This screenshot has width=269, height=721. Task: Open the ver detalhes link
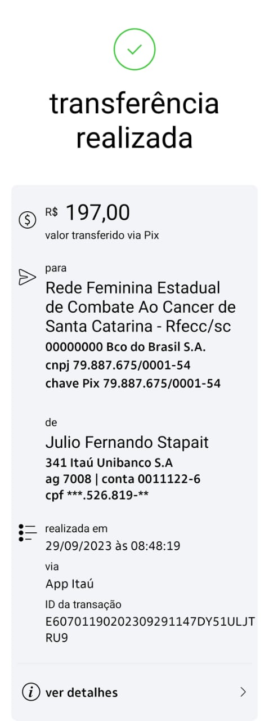pos(82,692)
